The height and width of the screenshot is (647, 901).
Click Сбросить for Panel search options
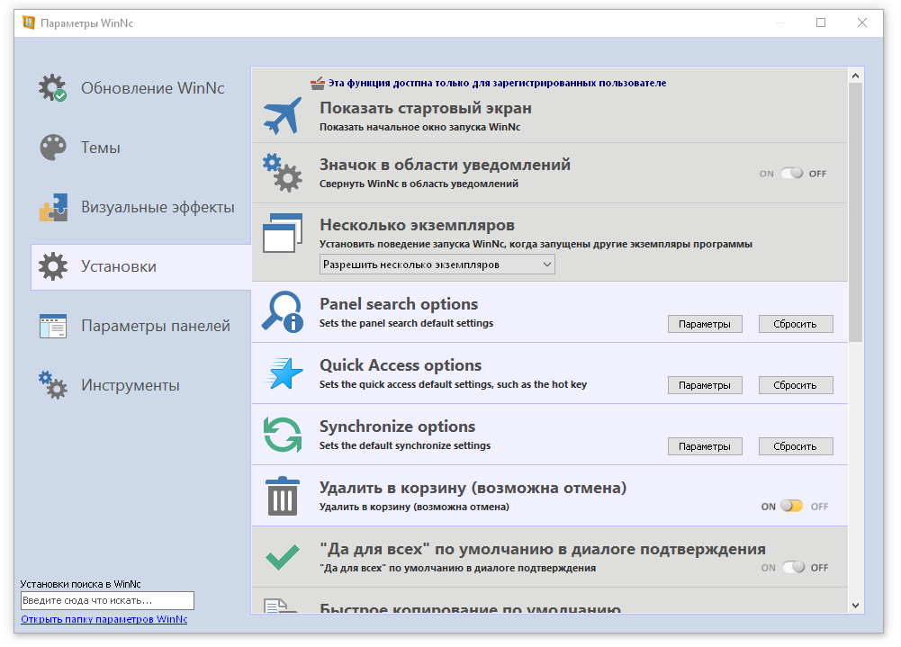coord(796,324)
